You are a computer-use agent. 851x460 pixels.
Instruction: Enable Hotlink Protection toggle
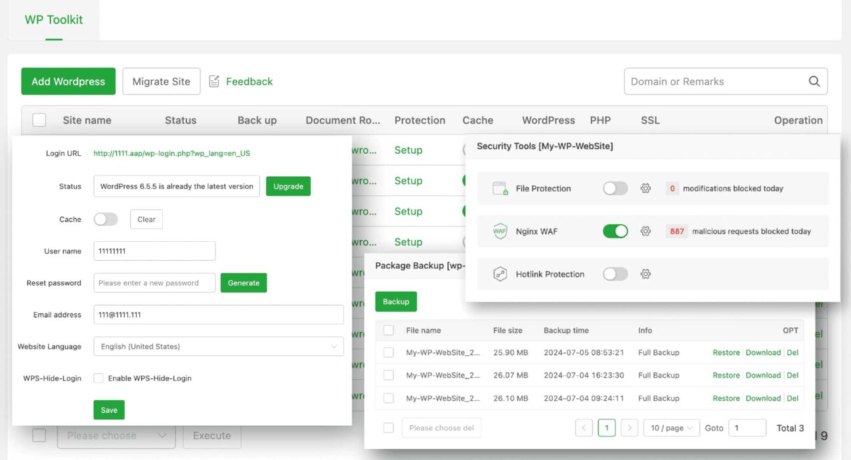click(615, 274)
